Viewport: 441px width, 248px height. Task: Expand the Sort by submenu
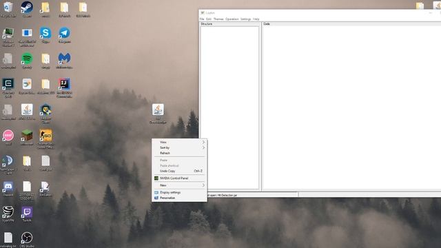pos(179,147)
